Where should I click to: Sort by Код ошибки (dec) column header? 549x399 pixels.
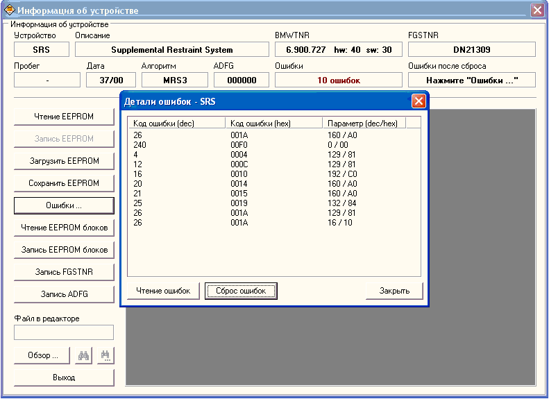pos(177,124)
